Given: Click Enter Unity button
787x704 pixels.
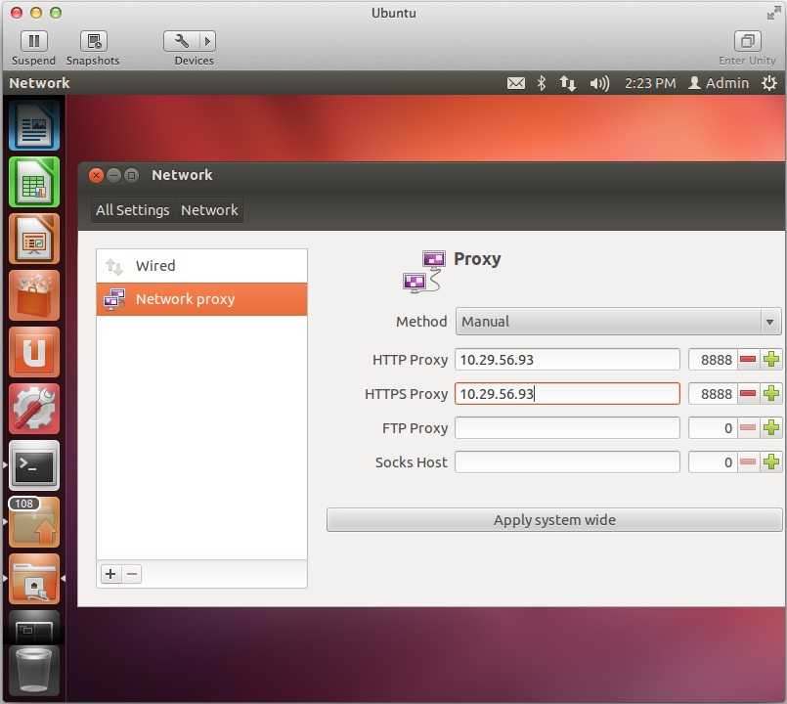Looking at the screenshot, I should coord(747,41).
